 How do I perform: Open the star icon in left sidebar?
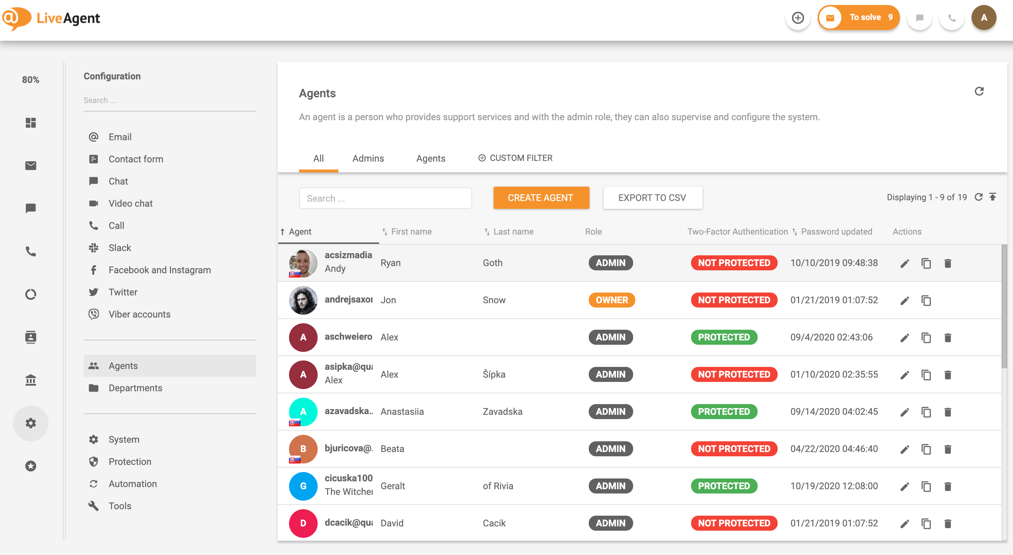click(x=31, y=466)
